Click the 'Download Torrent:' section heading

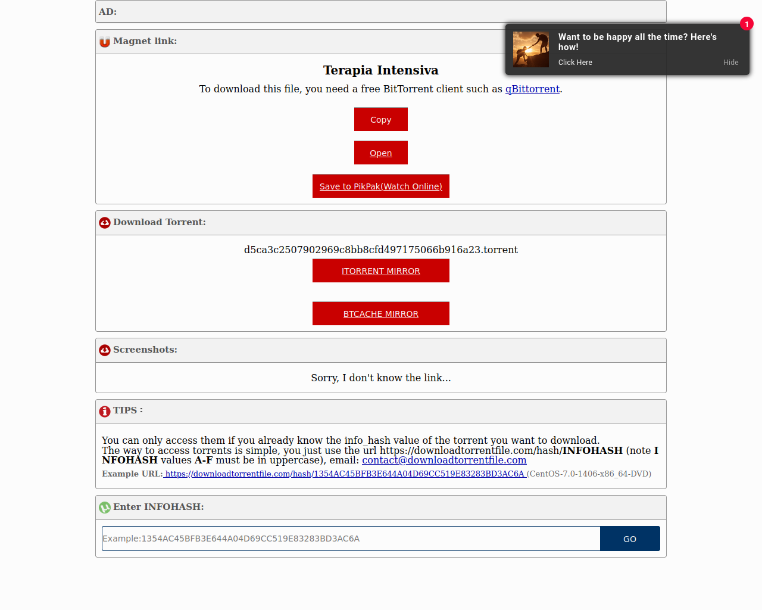click(x=160, y=222)
